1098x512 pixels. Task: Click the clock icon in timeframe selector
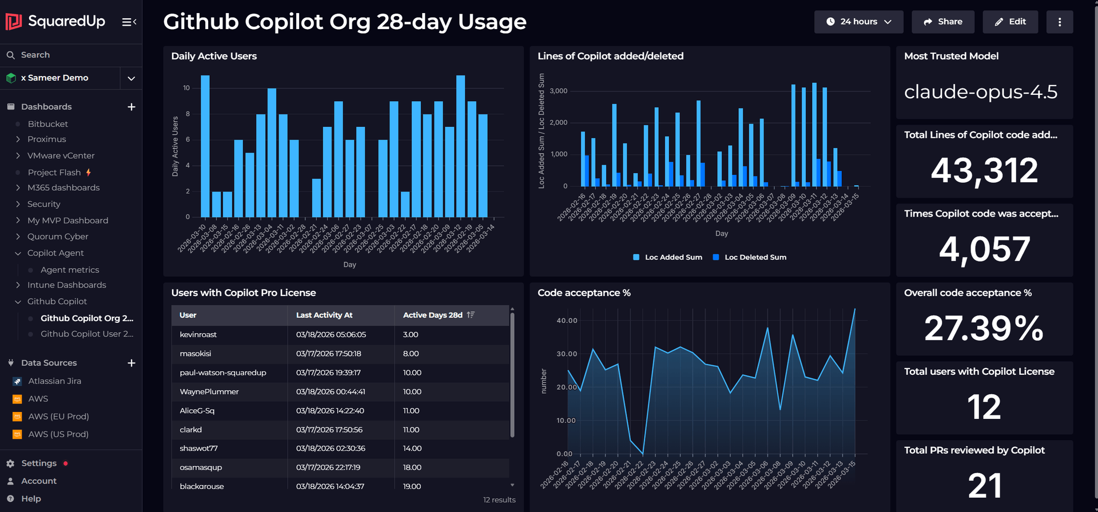[830, 22]
